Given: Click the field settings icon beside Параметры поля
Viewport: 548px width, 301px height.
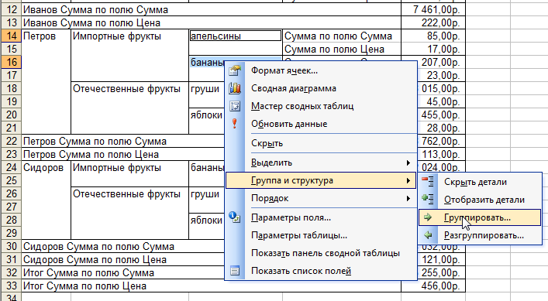Looking at the screenshot, I should point(235,217).
